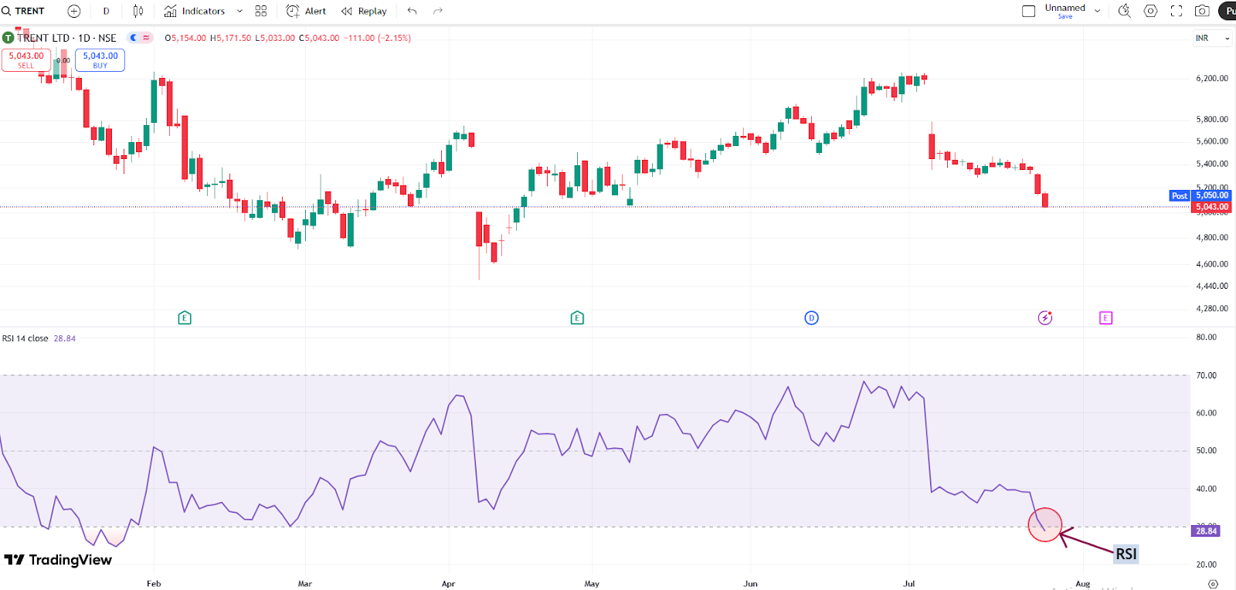The image size is (1236, 590).
Task: Click the Aug label on time axis
Action: pyautogui.click(x=1083, y=584)
